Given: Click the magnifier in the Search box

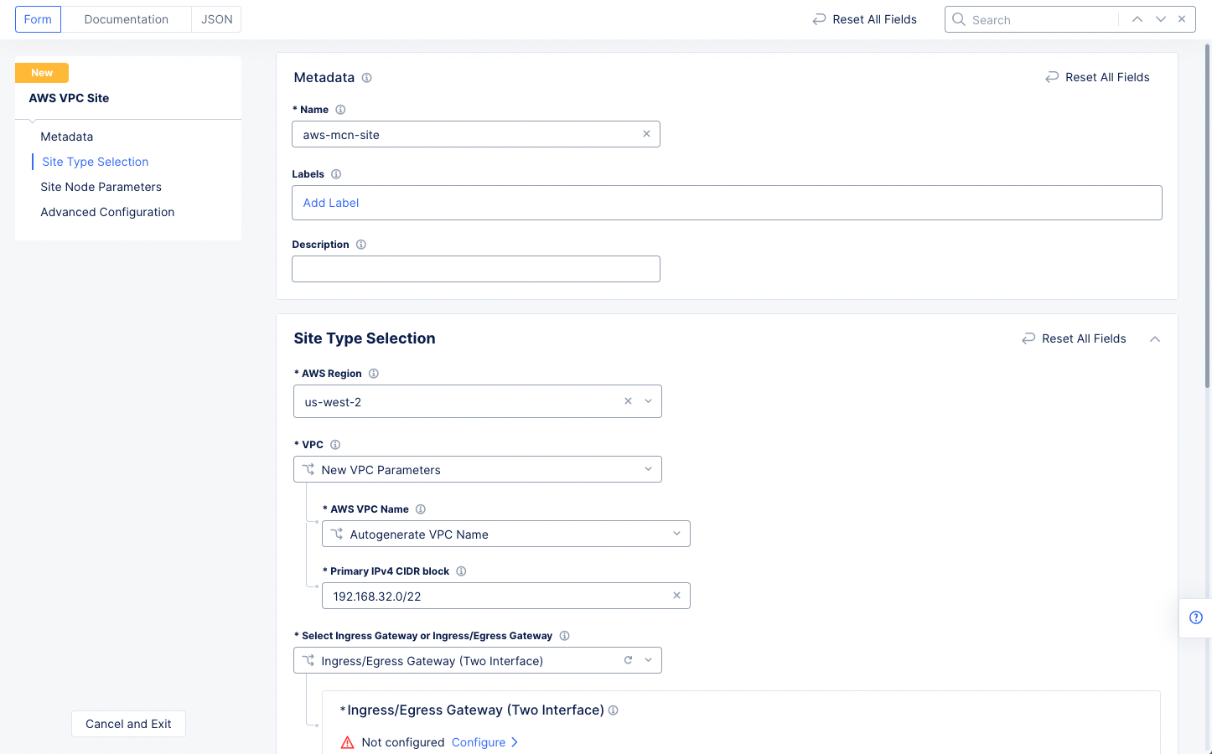Looking at the screenshot, I should click(958, 18).
